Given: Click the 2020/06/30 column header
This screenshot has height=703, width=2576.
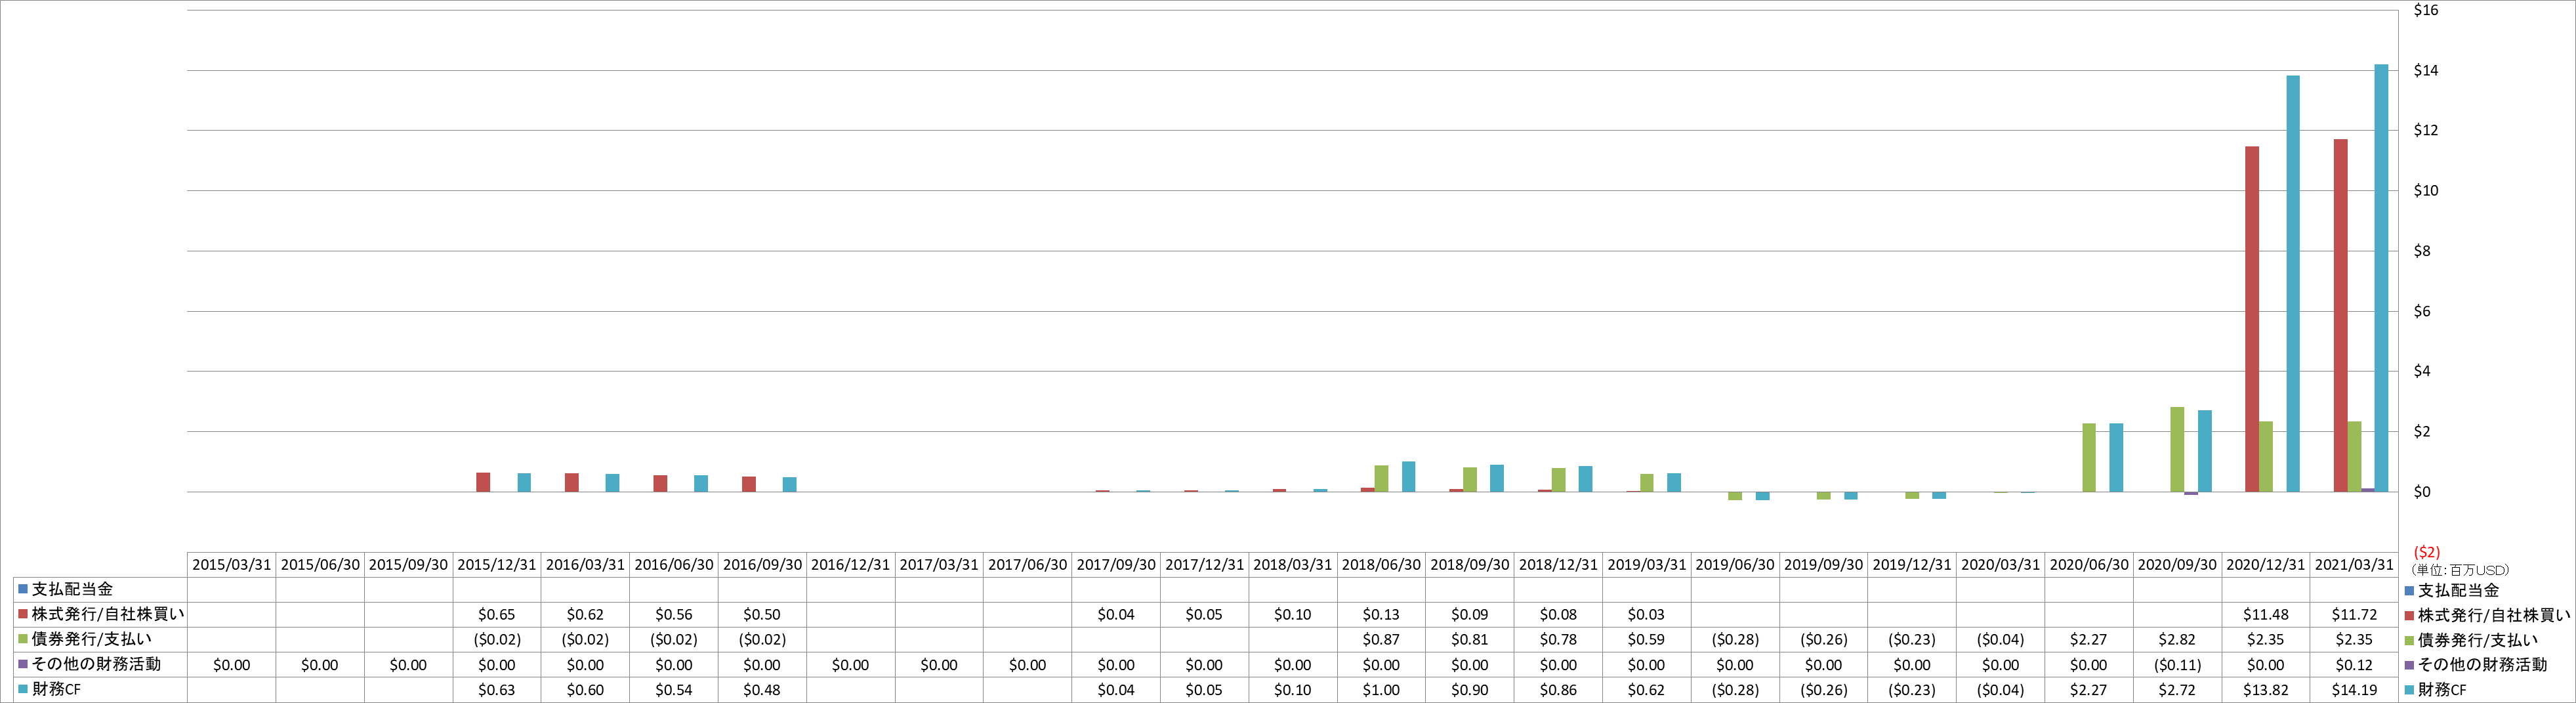Looking at the screenshot, I should (2088, 565).
